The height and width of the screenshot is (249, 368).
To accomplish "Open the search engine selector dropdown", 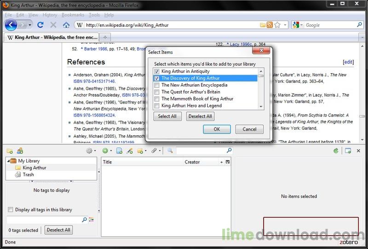I will click(302, 25).
